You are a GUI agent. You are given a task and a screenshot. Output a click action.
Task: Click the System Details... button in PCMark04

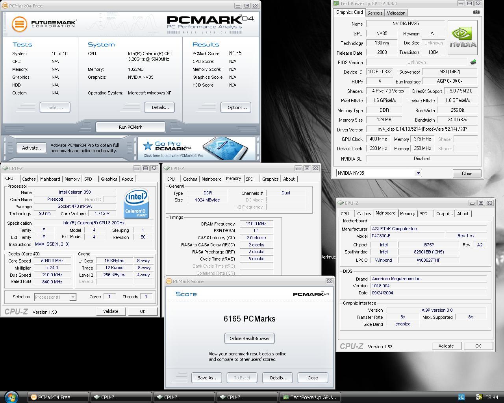pos(160,107)
